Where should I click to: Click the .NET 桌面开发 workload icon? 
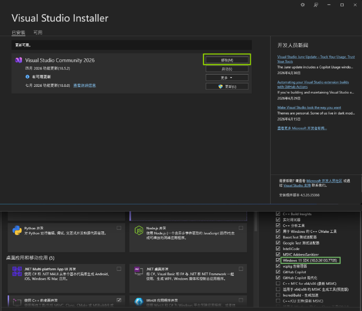pyautogui.click(x=139, y=271)
